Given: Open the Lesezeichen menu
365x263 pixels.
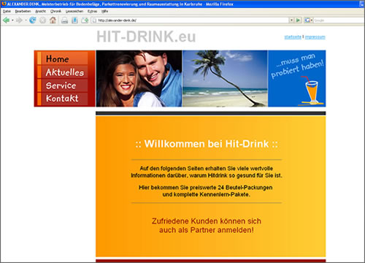Looking at the screenshot, I should (74, 11).
